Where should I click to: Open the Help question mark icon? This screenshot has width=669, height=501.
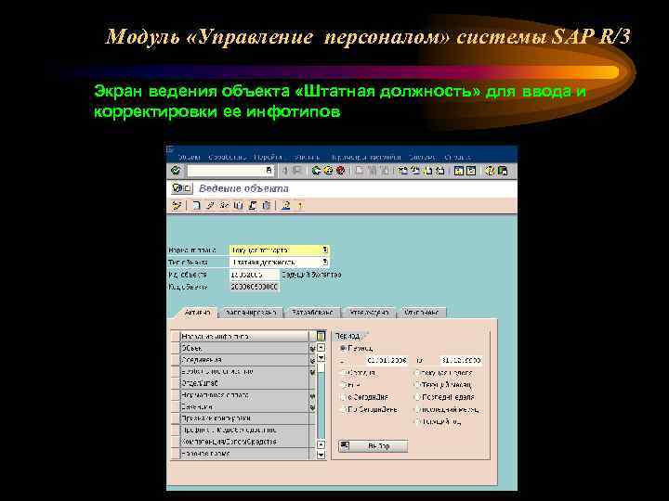click(x=490, y=171)
